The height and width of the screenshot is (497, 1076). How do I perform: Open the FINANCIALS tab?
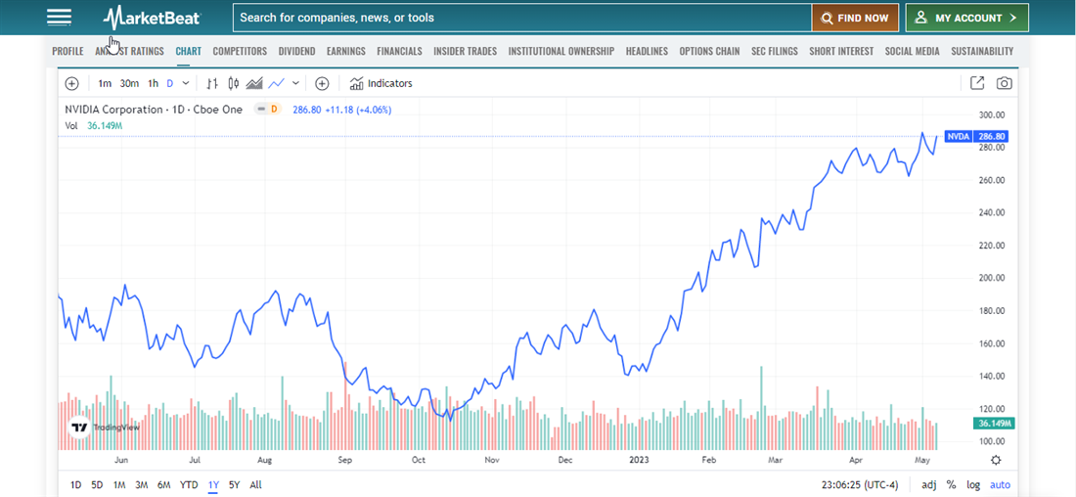click(x=399, y=52)
